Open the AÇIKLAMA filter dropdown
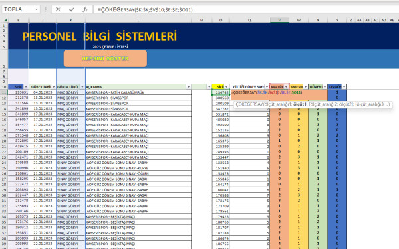 (188, 86)
